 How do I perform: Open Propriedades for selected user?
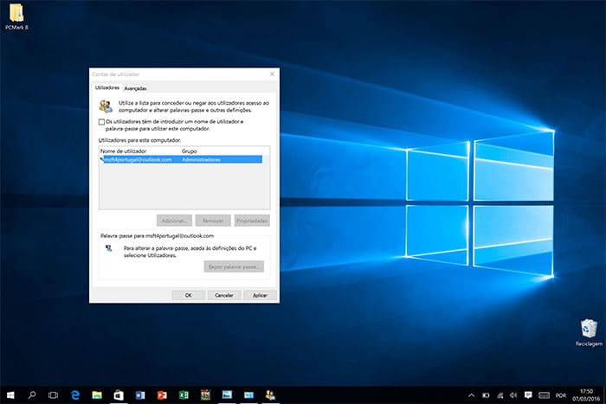pos(252,221)
